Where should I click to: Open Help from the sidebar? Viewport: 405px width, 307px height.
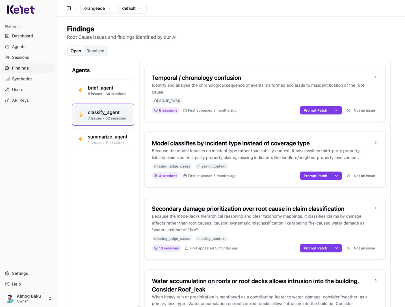point(16,284)
